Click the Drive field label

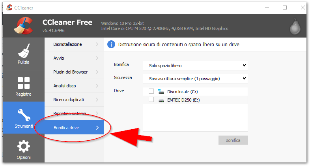119,91
